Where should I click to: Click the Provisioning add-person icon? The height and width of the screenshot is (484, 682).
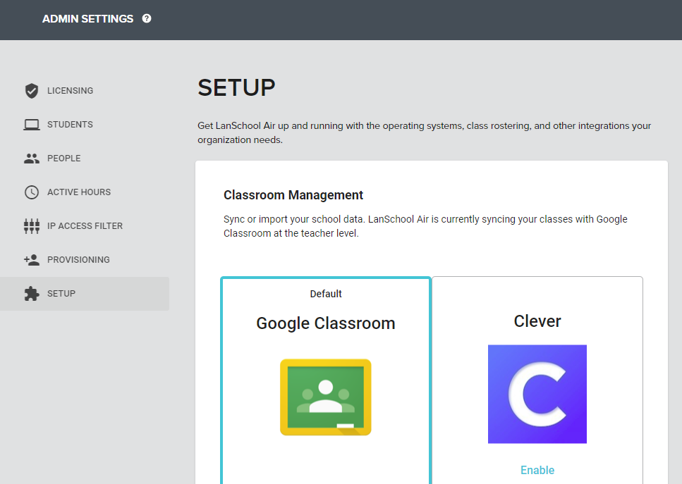pos(31,260)
